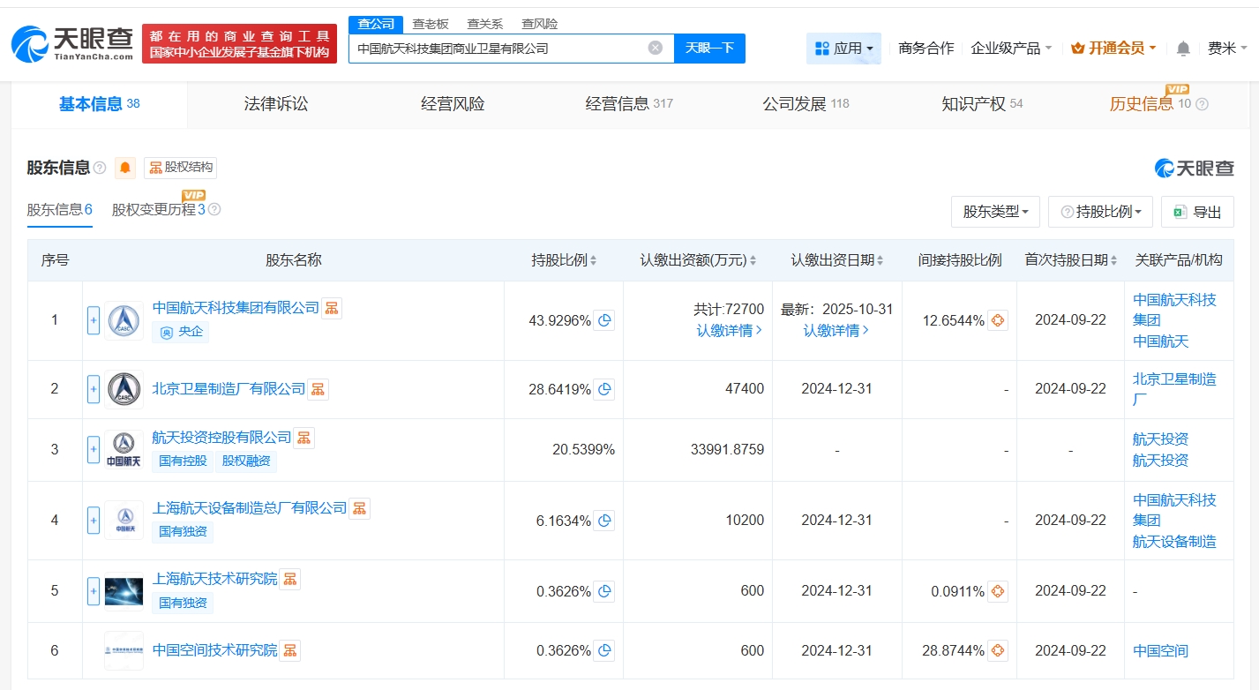The height and width of the screenshot is (690, 1259).
Task: Switch to the 公司发展 tab
Action: coord(806,104)
